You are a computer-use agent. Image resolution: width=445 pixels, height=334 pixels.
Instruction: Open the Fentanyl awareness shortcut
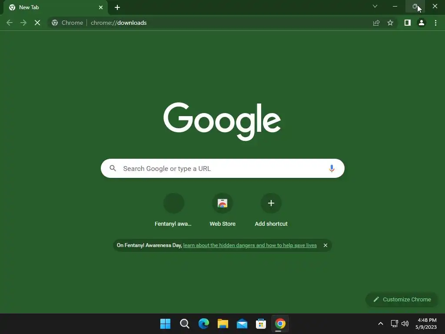pyautogui.click(x=173, y=210)
